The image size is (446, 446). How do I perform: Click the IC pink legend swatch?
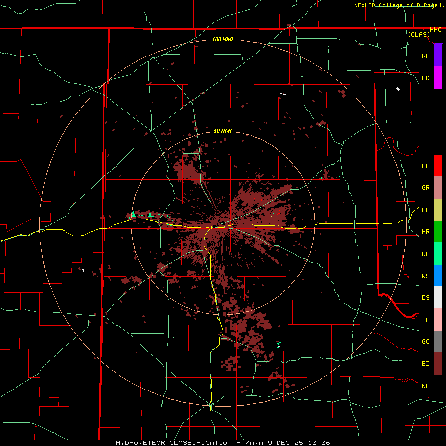(x=438, y=320)
